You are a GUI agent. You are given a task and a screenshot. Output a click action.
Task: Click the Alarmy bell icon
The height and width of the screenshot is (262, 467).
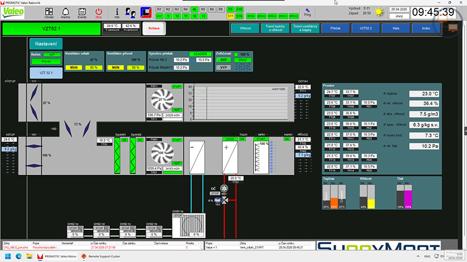click(x=66, y=11)
